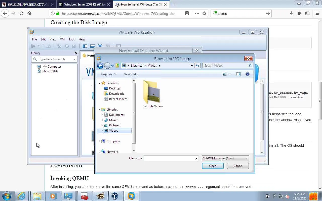Open the Help menu in VMware Workstation
The width and height of the screenshot is (322, 201).
pos(82,39)
